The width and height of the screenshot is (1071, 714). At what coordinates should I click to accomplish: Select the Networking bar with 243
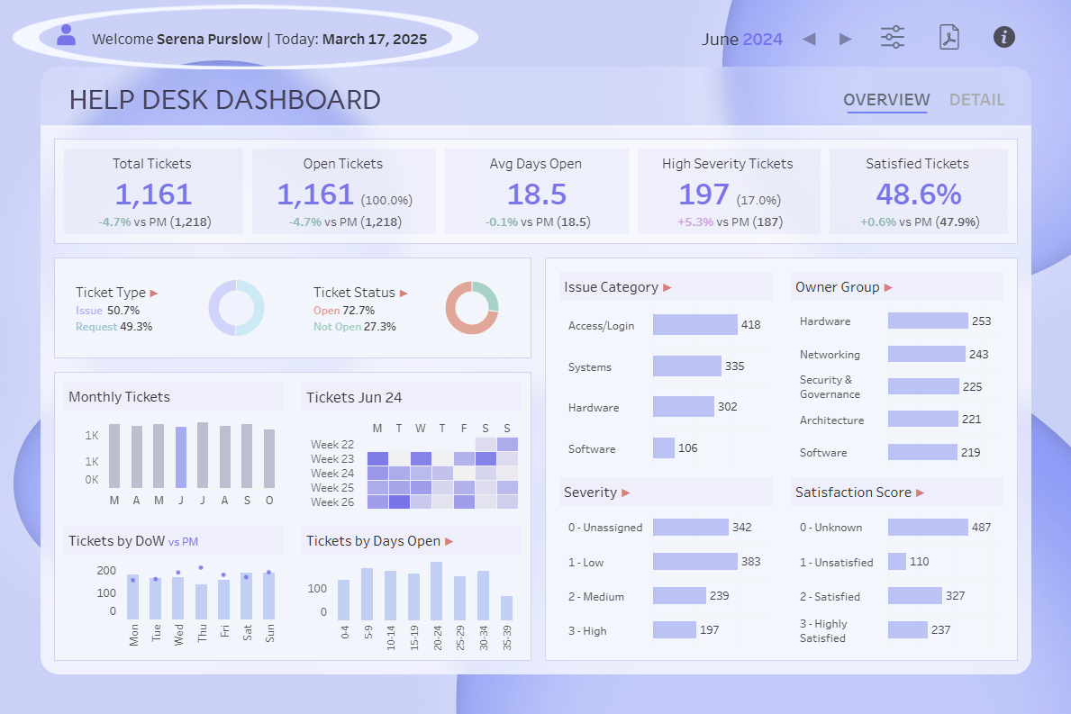927,354
